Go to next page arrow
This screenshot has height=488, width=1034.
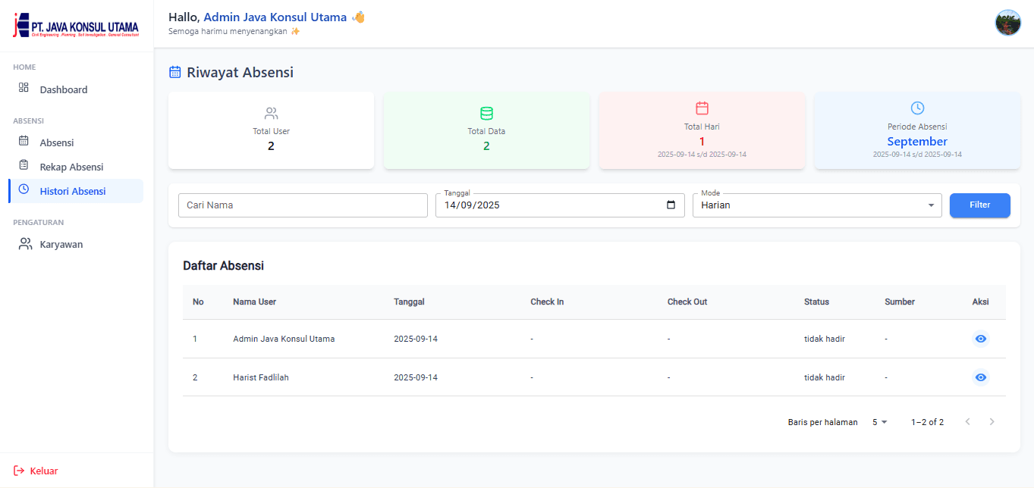tap(992, 421)
